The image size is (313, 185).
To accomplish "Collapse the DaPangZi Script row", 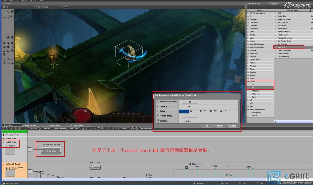I will point(4,164).
